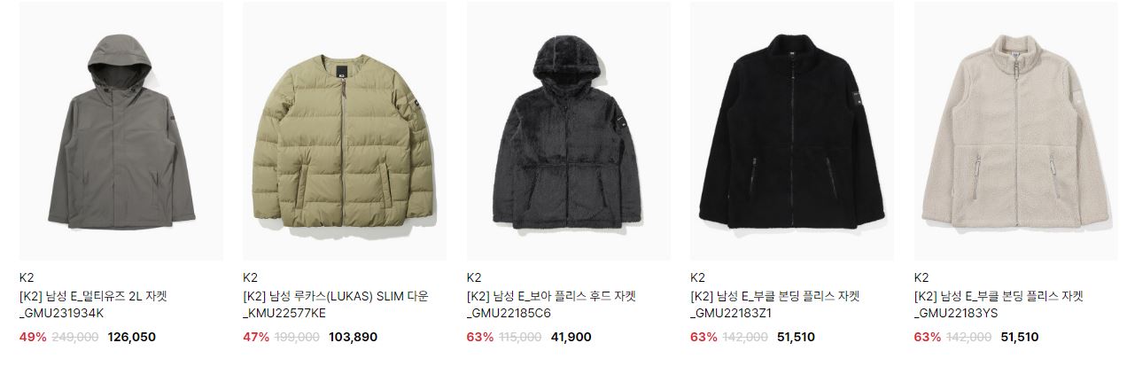
Task: Click K2 brand label under the cream fleece jacket
Action: (x=921, y=277)
